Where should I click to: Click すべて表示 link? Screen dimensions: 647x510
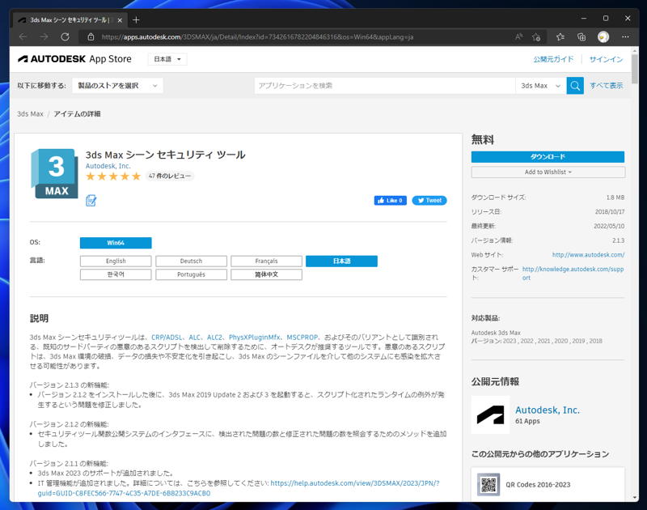click(606, 86)
